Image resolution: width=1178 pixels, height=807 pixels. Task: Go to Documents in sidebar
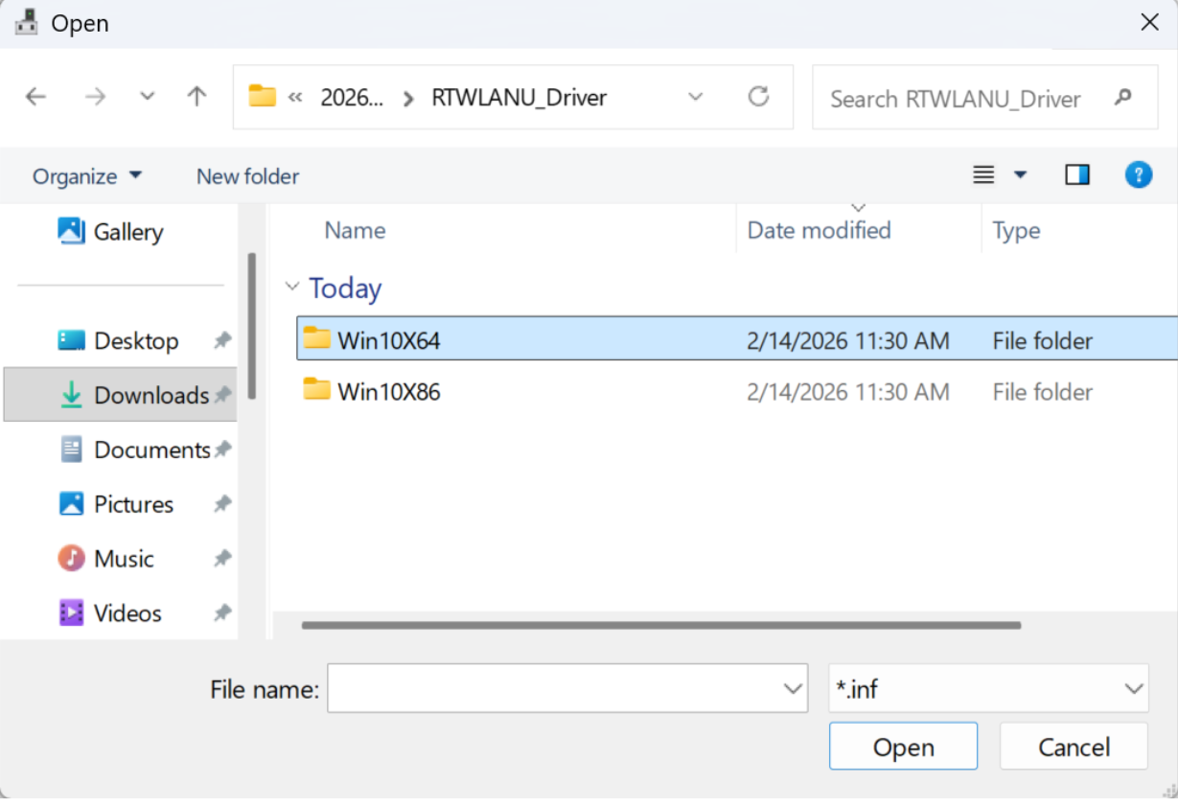pyautogui.click(x=151, y=450)
